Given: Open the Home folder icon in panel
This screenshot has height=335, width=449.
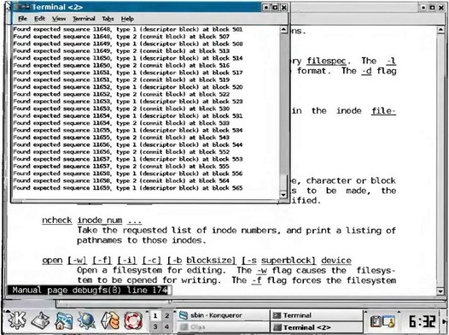Looking at the screenshot, I should pyautogui.click(x=64, y=320).
